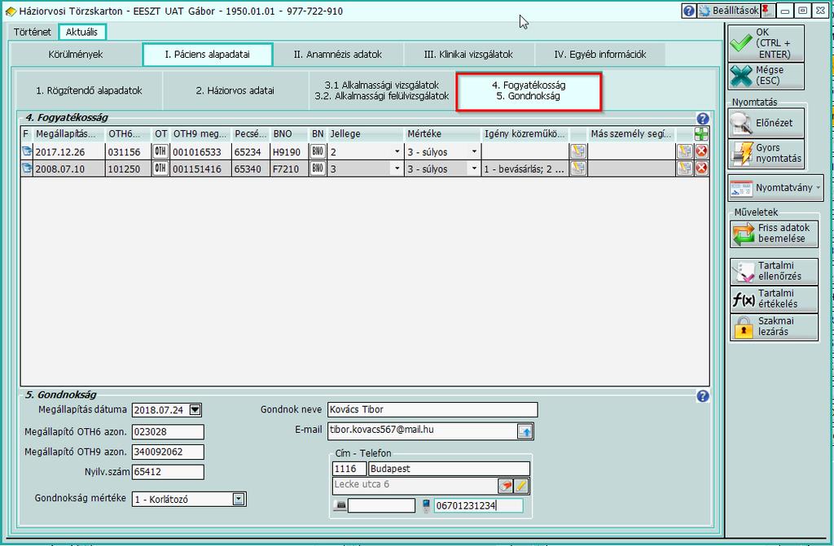
Task: Click BNO lookup for F7210
Action: click(x=318, y=168)
